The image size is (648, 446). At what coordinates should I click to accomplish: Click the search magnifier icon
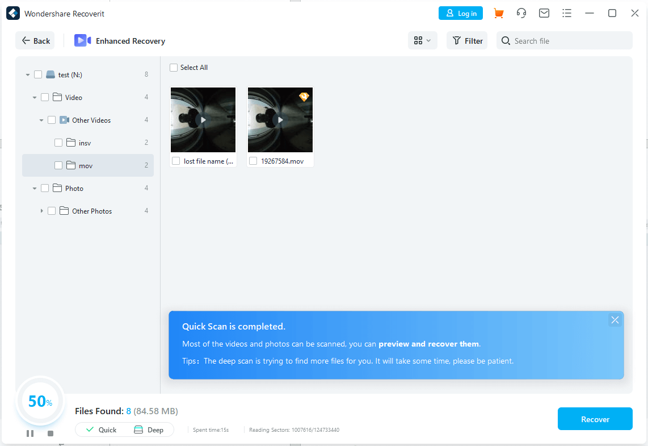pos(506,40)
